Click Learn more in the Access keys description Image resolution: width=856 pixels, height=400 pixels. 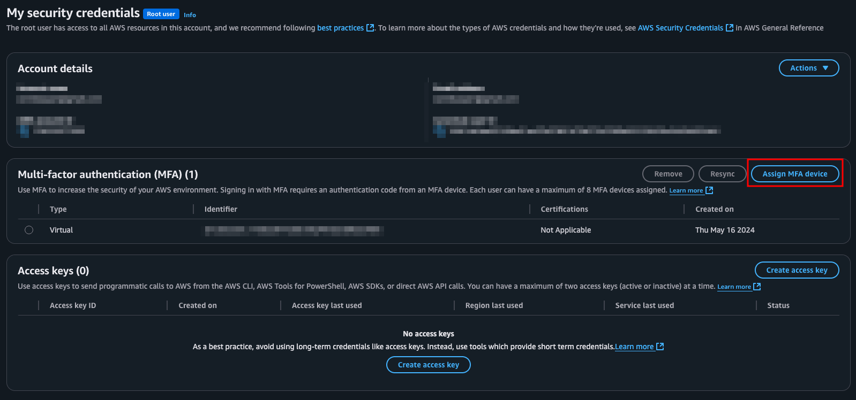pyautogui.click(x=734, y=286)
